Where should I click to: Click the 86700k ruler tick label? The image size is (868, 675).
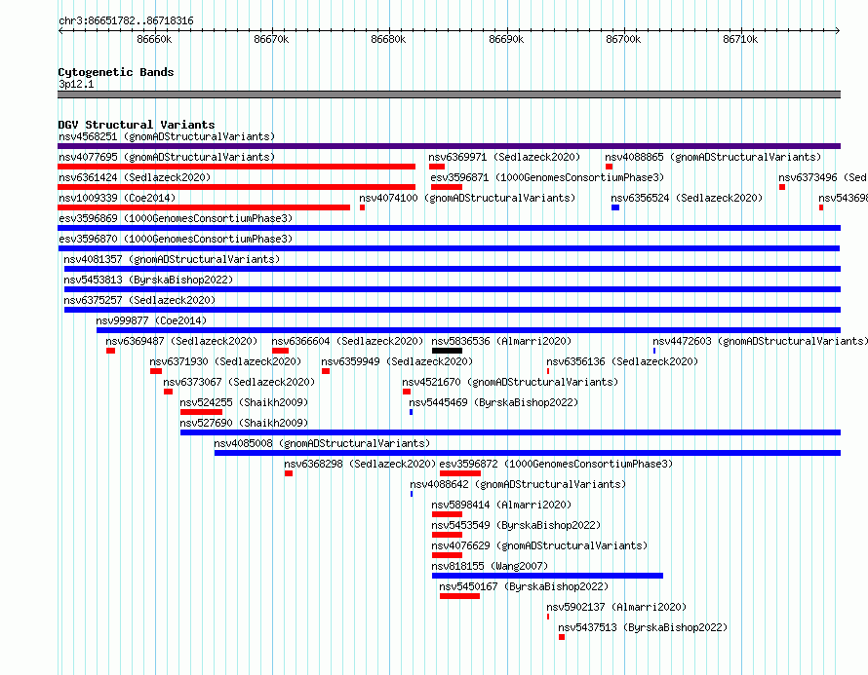[x=623, y=39]
